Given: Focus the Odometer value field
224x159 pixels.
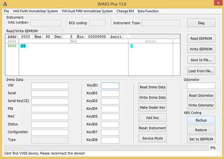Looking at the screenshot, I should pos(201,86).
